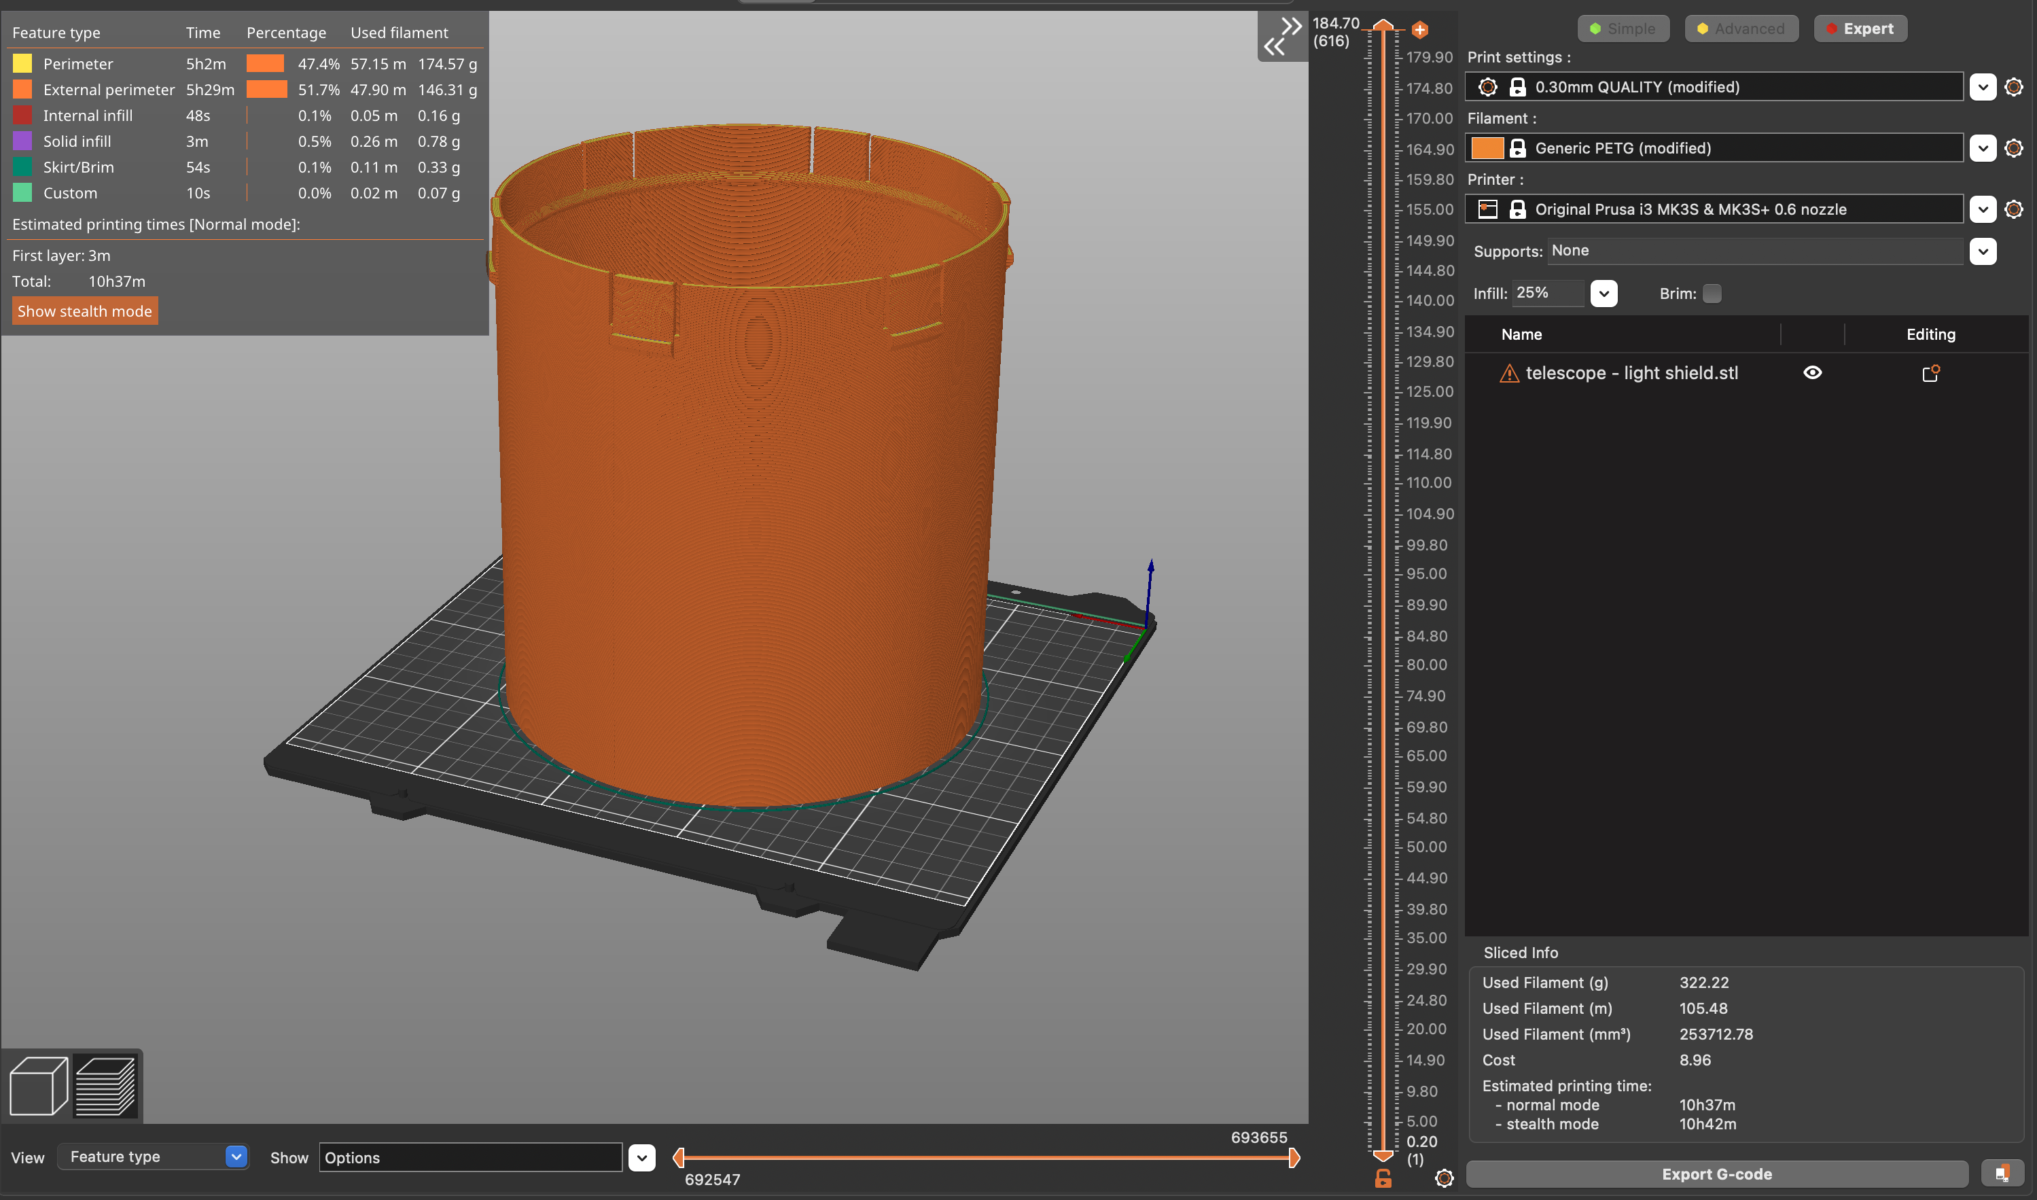
Task: Click the vertical slider lock icon
Action: point(1383,1178)
